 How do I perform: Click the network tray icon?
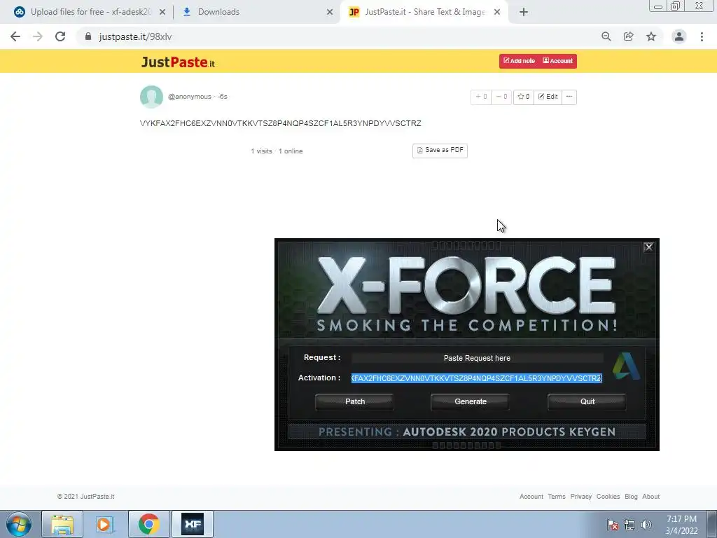point(629,525)
